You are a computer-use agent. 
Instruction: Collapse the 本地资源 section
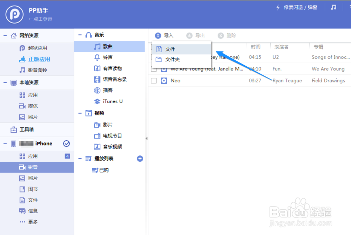pos(5,83)
